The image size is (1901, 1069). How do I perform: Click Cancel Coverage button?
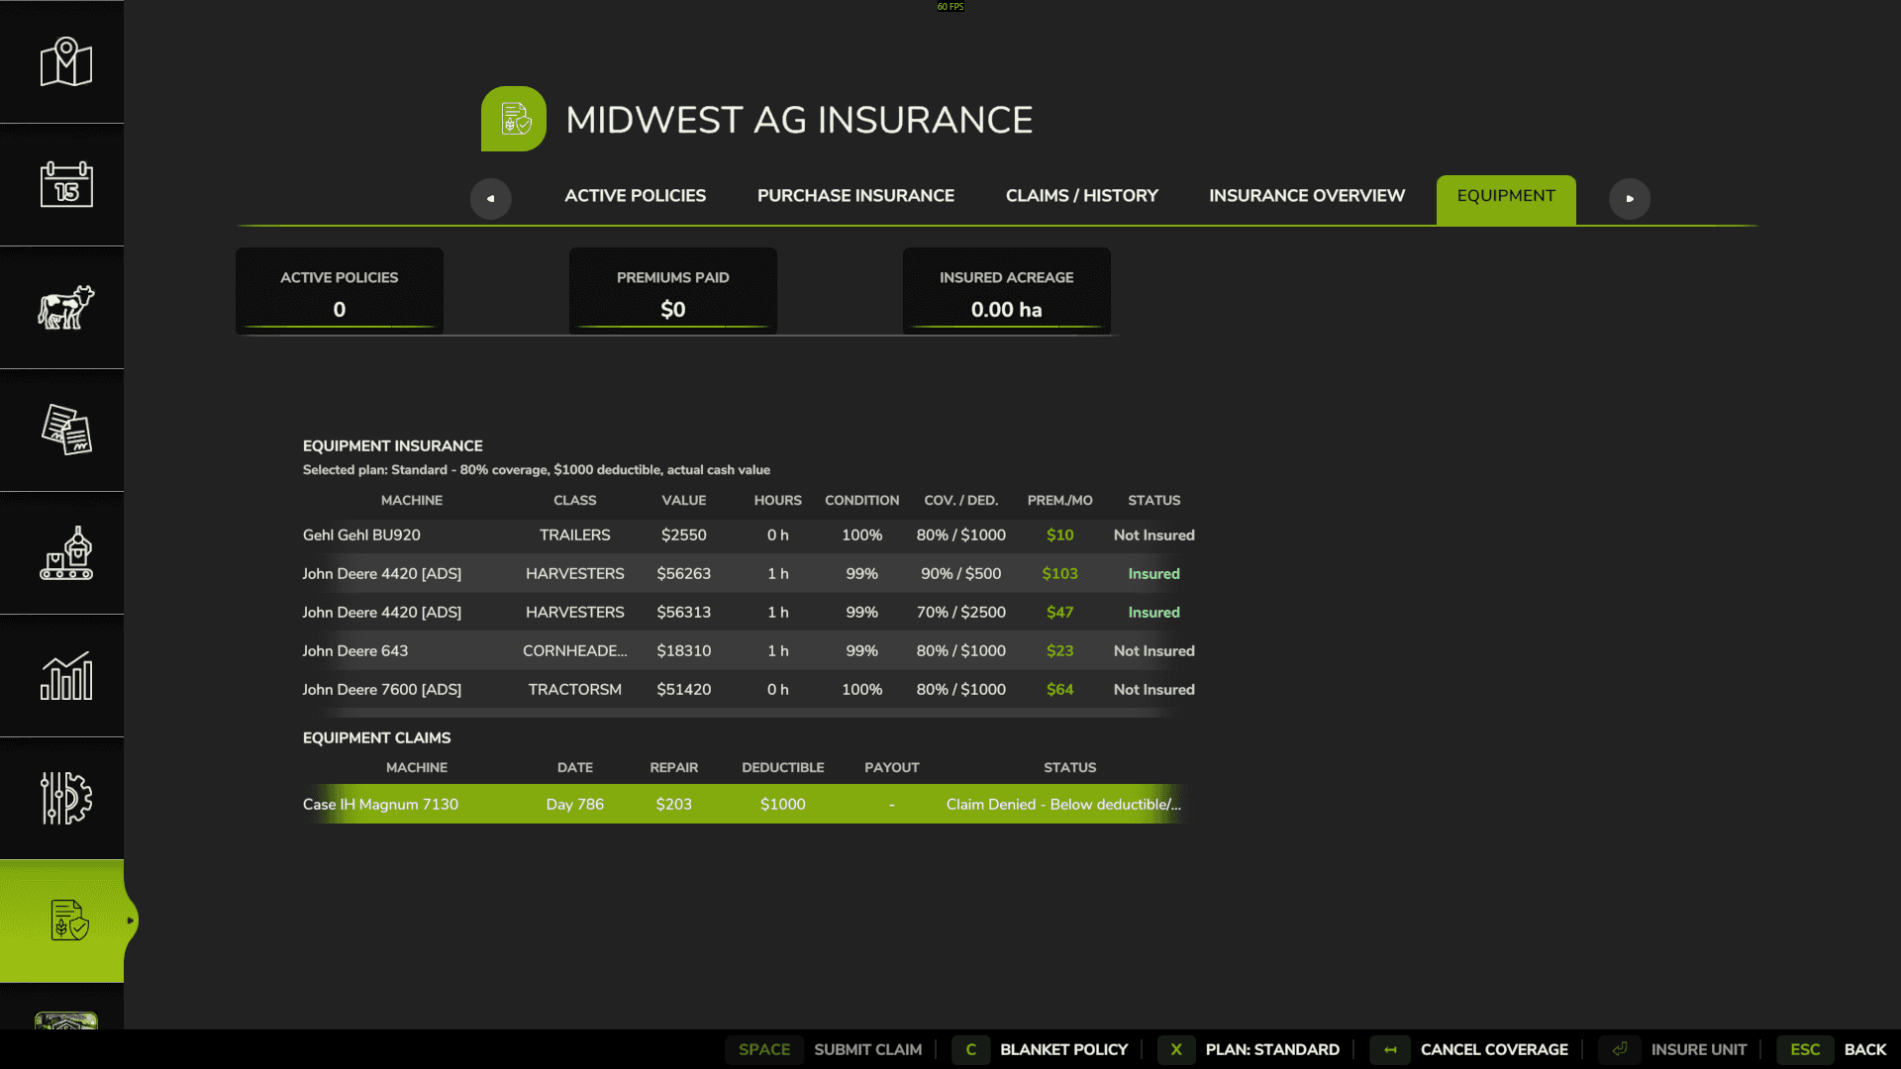pyautogui.click(x=1494, y=1049)
